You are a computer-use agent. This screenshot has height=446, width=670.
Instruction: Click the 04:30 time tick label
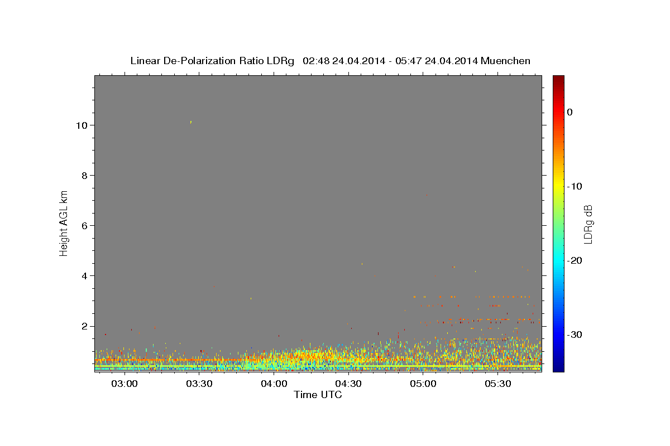tap(349, 384)
